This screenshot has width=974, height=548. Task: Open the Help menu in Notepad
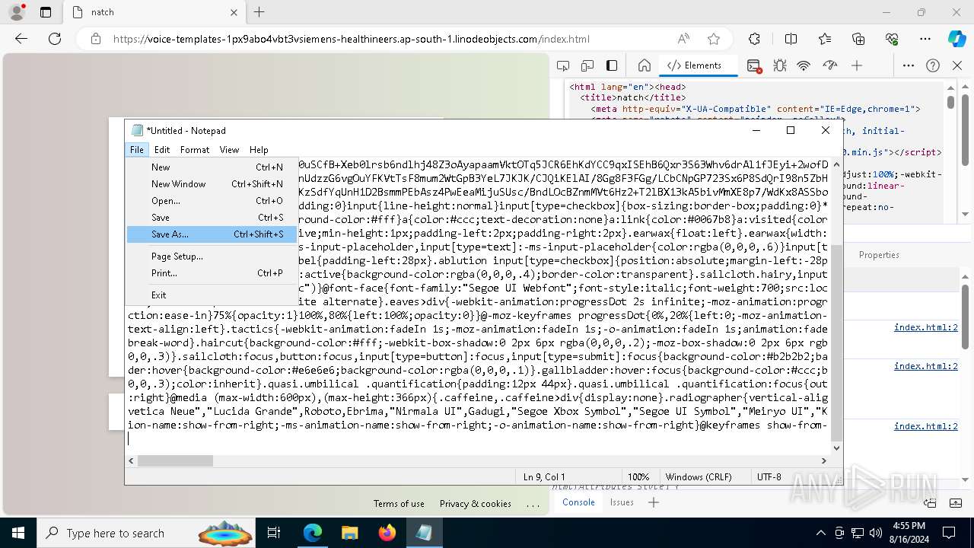[259, 150]
